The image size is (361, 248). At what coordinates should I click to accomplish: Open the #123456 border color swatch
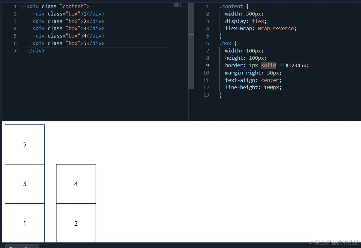(x=282, y=65)
